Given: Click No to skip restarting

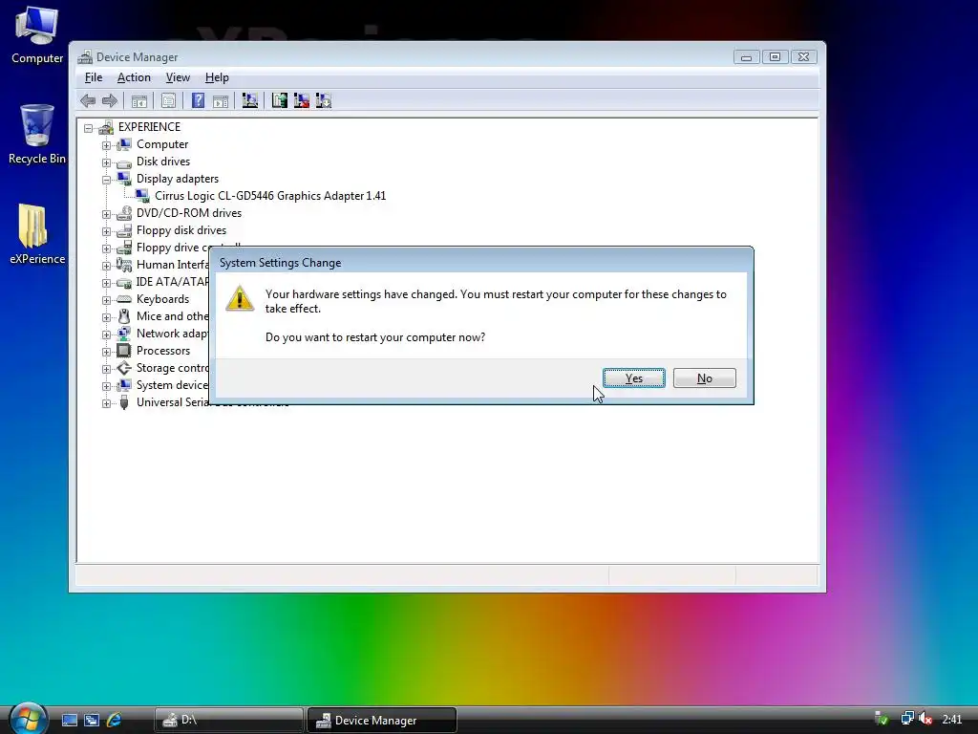Looking at the screenshot, I should [x=704, y=378].
